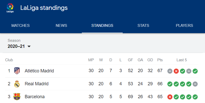Viewport: 205px width, 103px height.
Task: Open the Season 2020–21 dropdown
Action: point(19,46)
